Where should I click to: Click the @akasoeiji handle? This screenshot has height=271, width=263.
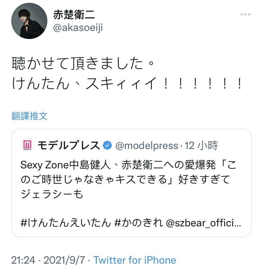78,28
